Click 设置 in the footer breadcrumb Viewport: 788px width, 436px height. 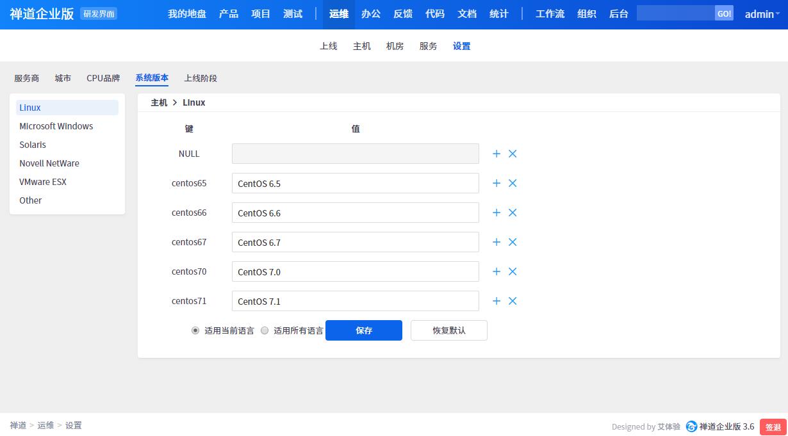pyautogui.click(x=74, y=425)
